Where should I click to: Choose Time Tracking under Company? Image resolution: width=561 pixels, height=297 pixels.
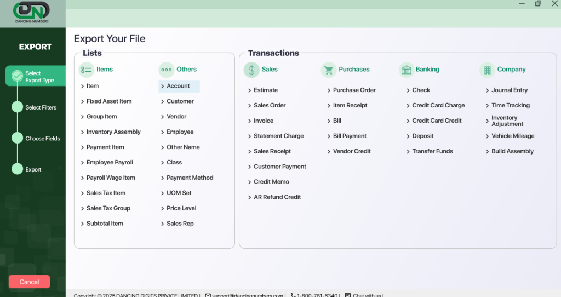point(511,106)
